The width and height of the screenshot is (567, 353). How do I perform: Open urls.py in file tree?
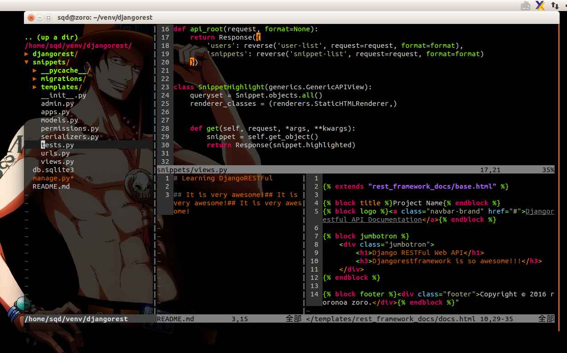55,153
